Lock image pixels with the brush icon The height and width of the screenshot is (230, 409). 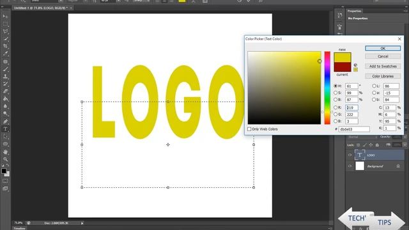click(x=365, y=145)
